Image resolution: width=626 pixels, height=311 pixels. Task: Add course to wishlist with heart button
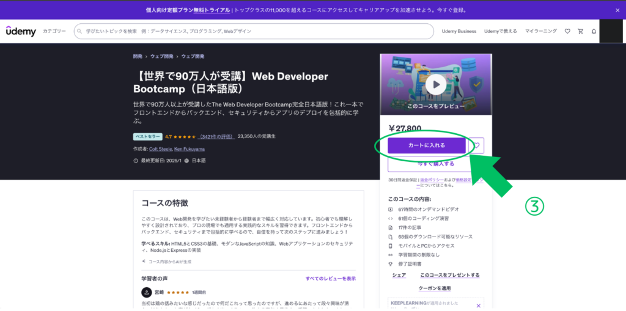click(476, 145)
